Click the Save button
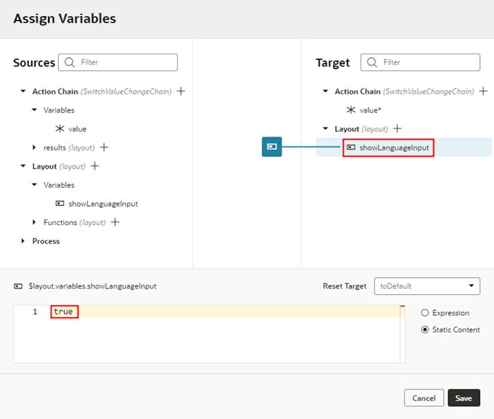Viewport: 494px width, 419px height. click(x=464, y=398)
